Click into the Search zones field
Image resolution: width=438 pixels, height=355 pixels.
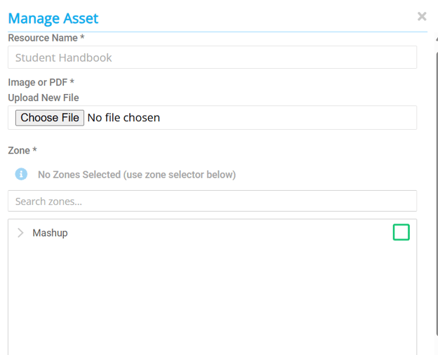click(x=212, y=201)
